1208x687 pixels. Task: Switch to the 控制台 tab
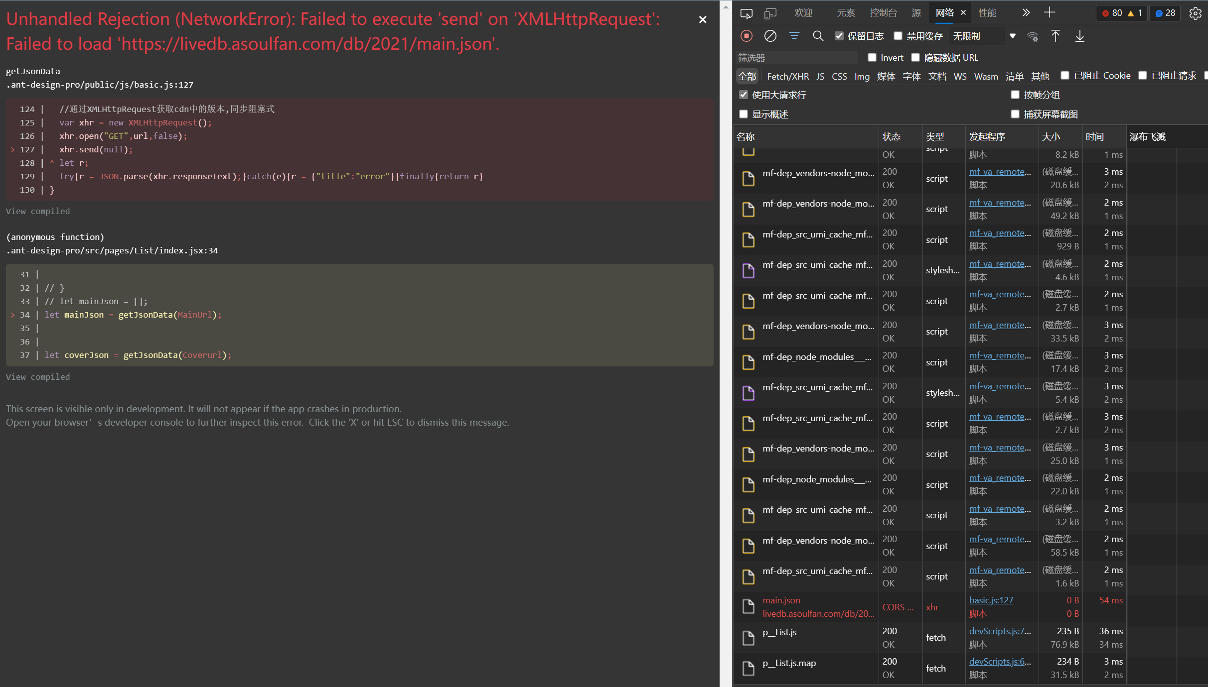tap(883, 12)
